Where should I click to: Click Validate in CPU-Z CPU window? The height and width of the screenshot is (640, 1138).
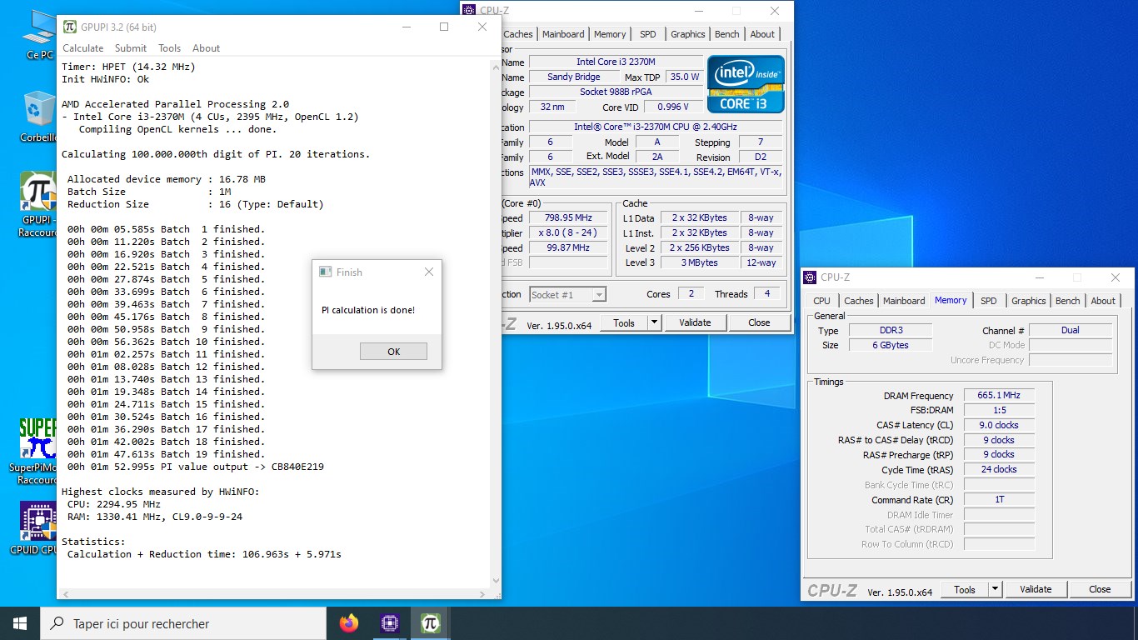695,322
